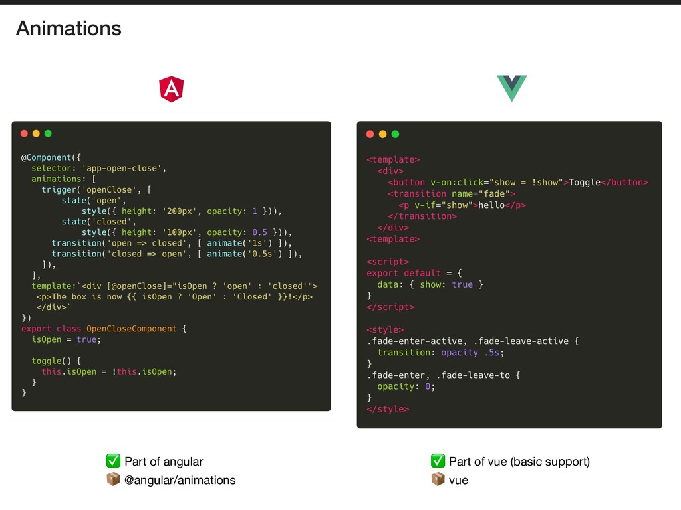Image resolution: width=681 pixels, height=510 pixels.
Task: Click transition 'closed => open' line
Action: 176,254
